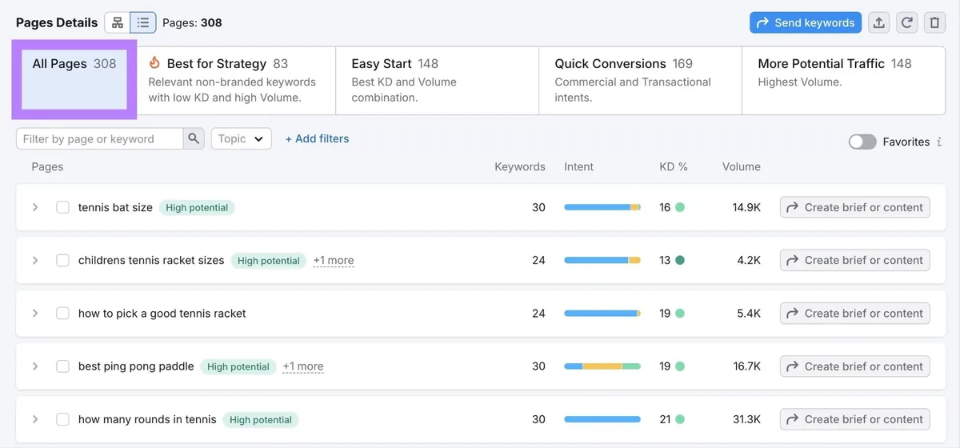
Task: Click the search magnifier icon
Action: point(194,138)
